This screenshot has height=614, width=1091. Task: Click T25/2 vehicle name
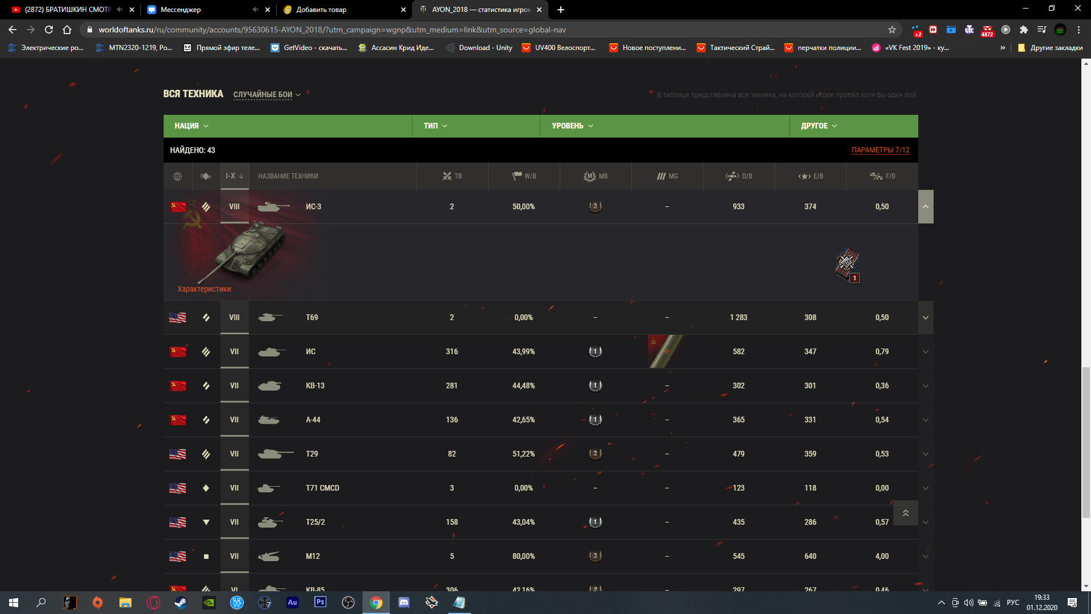(315, 522)
